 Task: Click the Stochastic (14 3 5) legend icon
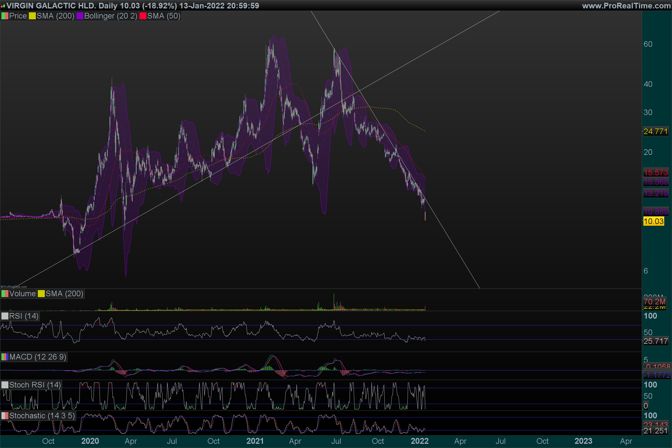[x=5, y=416]
